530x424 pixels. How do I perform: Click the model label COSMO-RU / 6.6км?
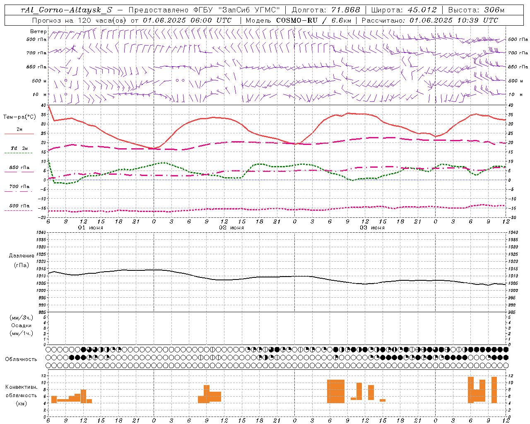pyautogui.click(x=313, y=20)
